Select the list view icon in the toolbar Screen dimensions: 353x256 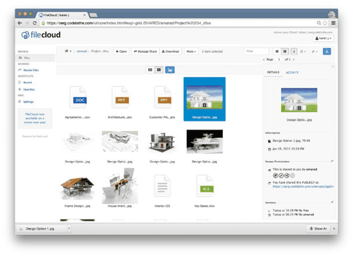277,51
